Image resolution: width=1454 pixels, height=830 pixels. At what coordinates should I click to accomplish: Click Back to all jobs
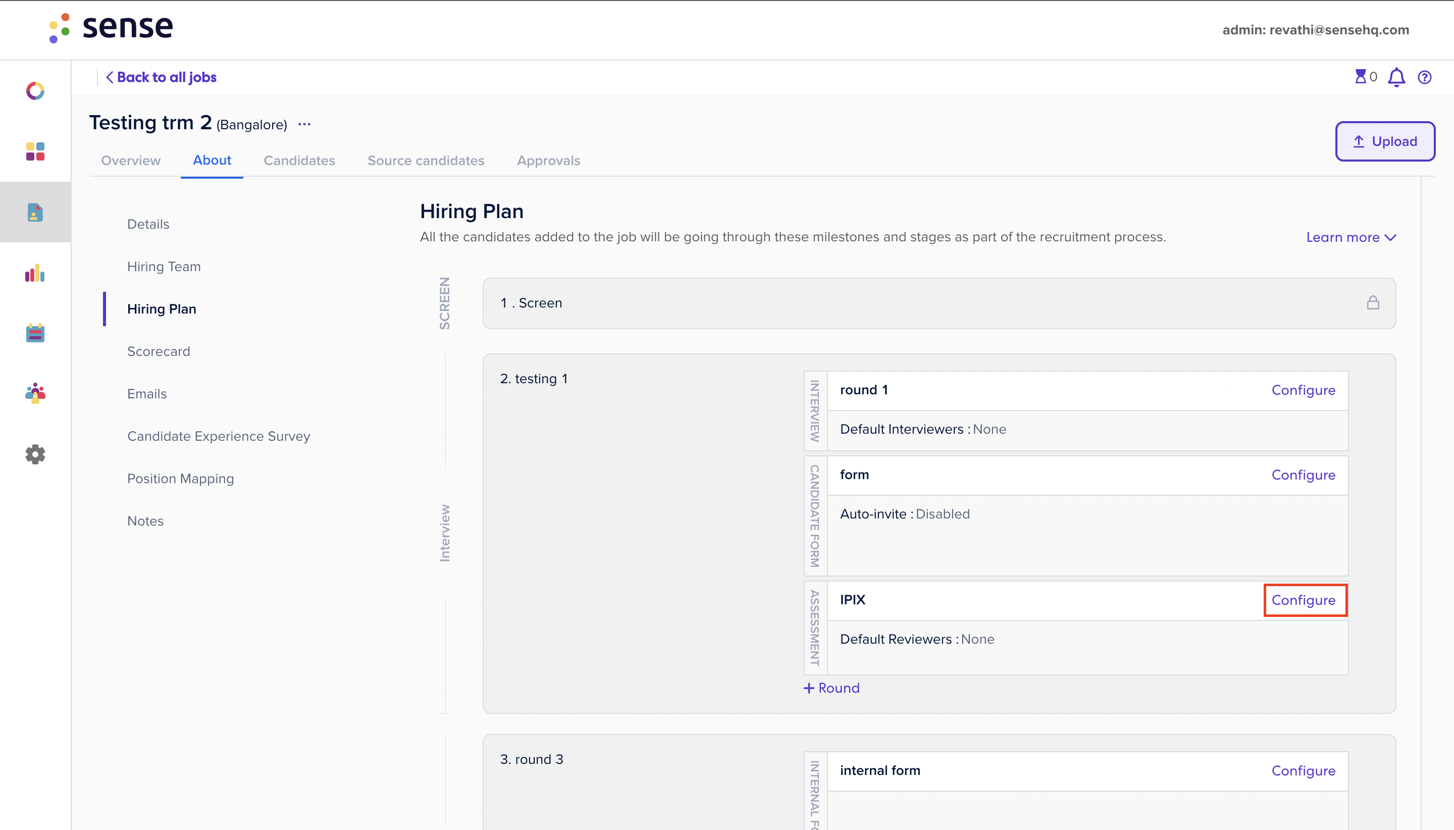click(x=161, y=78)
